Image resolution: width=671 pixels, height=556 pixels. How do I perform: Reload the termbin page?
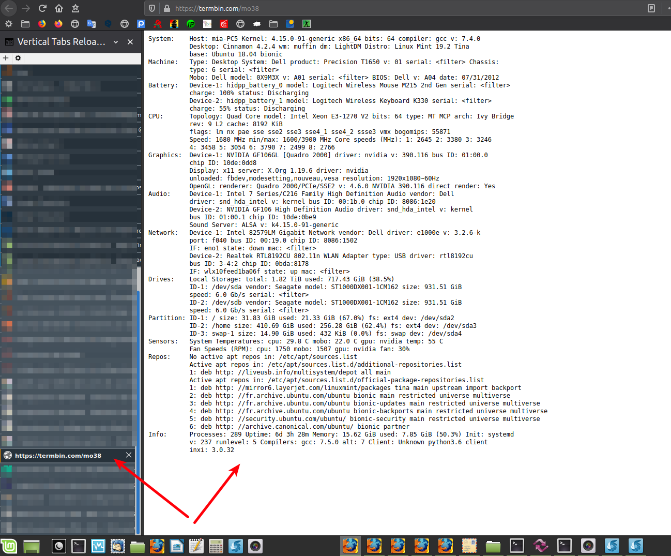pyautogui.click(x=42, y=8)
